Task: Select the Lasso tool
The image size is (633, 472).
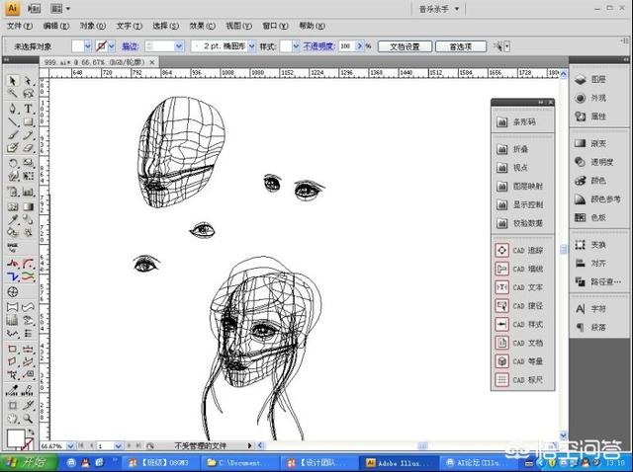Action: click(28, 94)
